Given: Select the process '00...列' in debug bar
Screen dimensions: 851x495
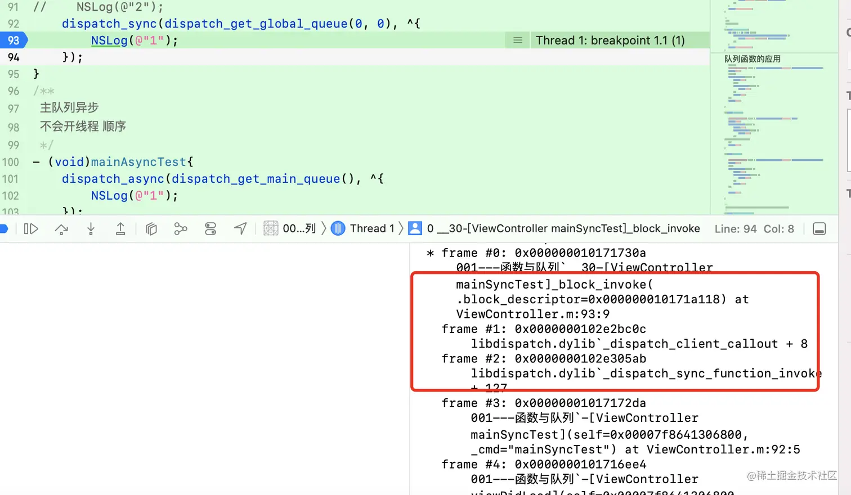Looking at the screenshot, I should pos(289,228).
